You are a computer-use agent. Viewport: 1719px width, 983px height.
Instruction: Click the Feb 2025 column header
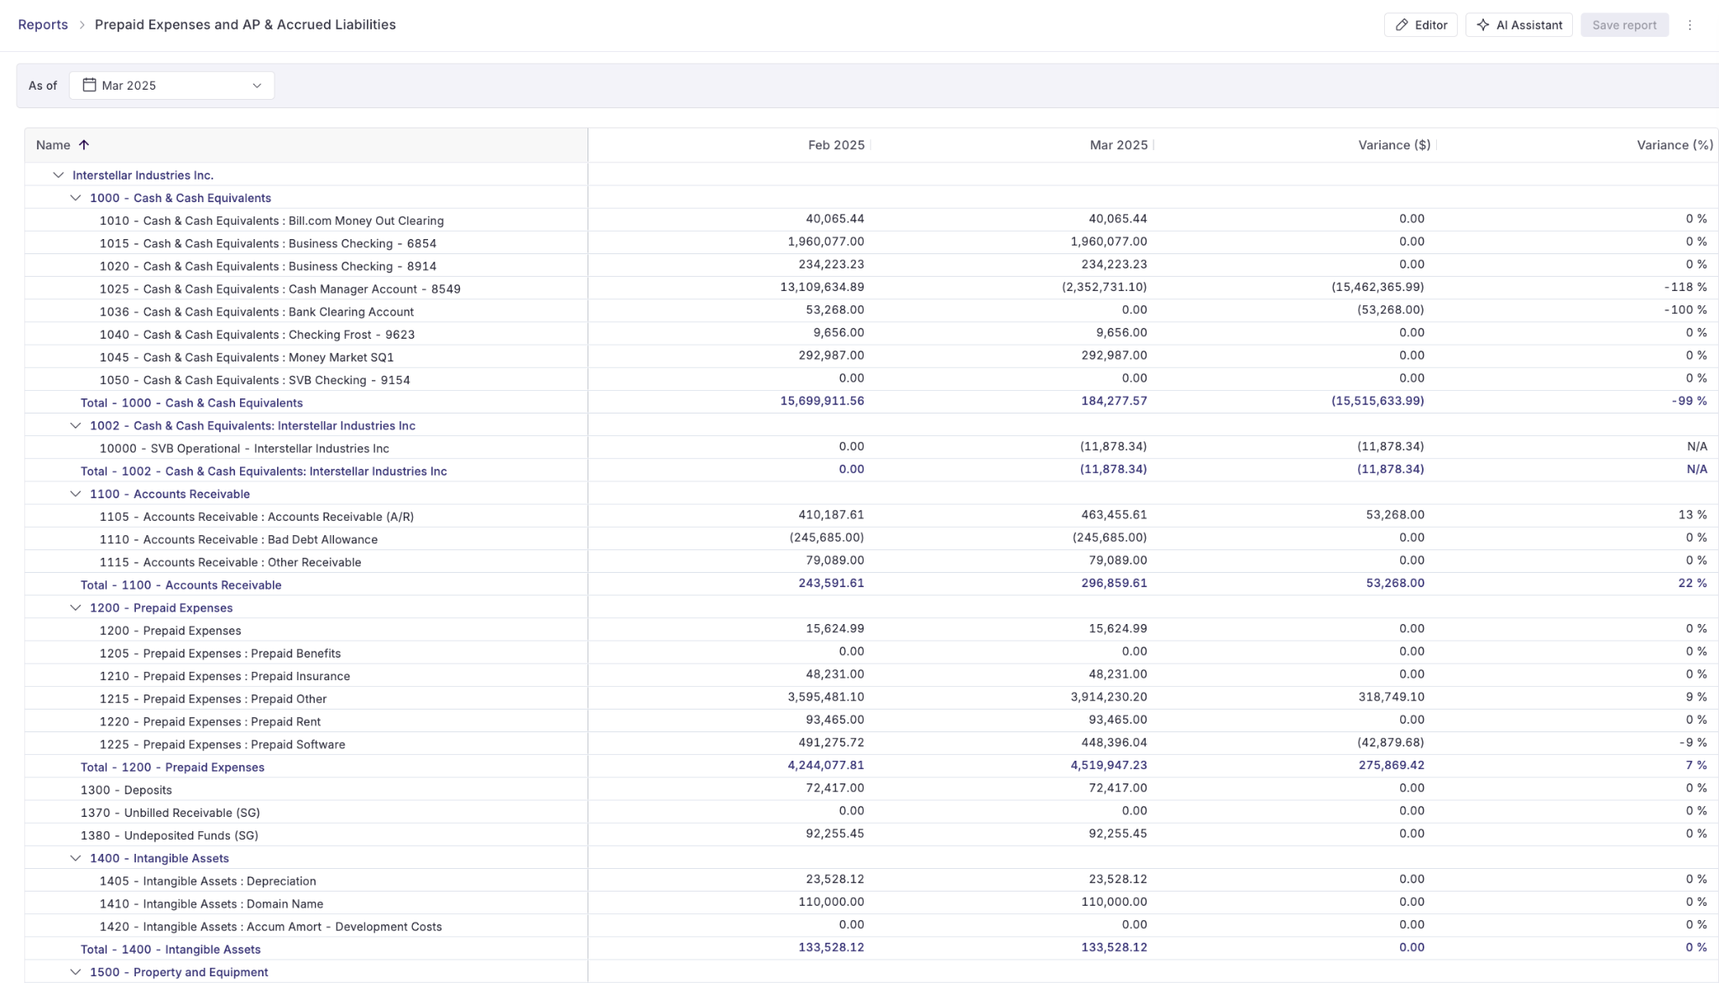click(835, 145)
